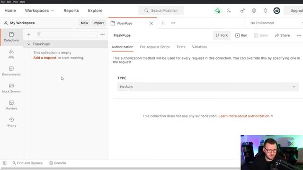Open tab options three-dot menu

click(173, 23)
